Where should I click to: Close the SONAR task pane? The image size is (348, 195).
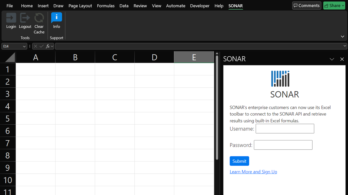point(342,59)
